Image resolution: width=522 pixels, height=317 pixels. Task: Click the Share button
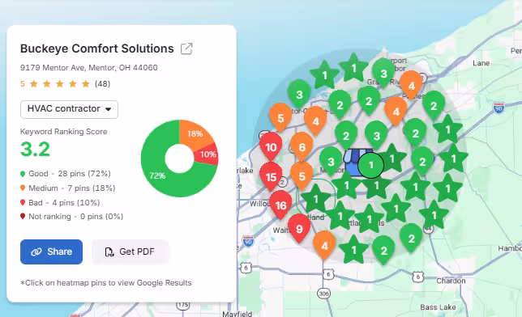click(x=51, y=251)
